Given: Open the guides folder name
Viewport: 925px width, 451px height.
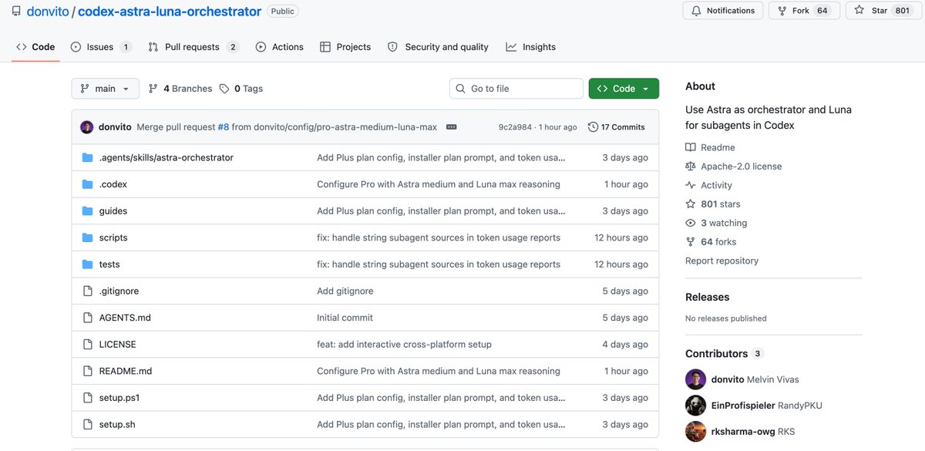Looking at the screenshot, I should [113, 210].
